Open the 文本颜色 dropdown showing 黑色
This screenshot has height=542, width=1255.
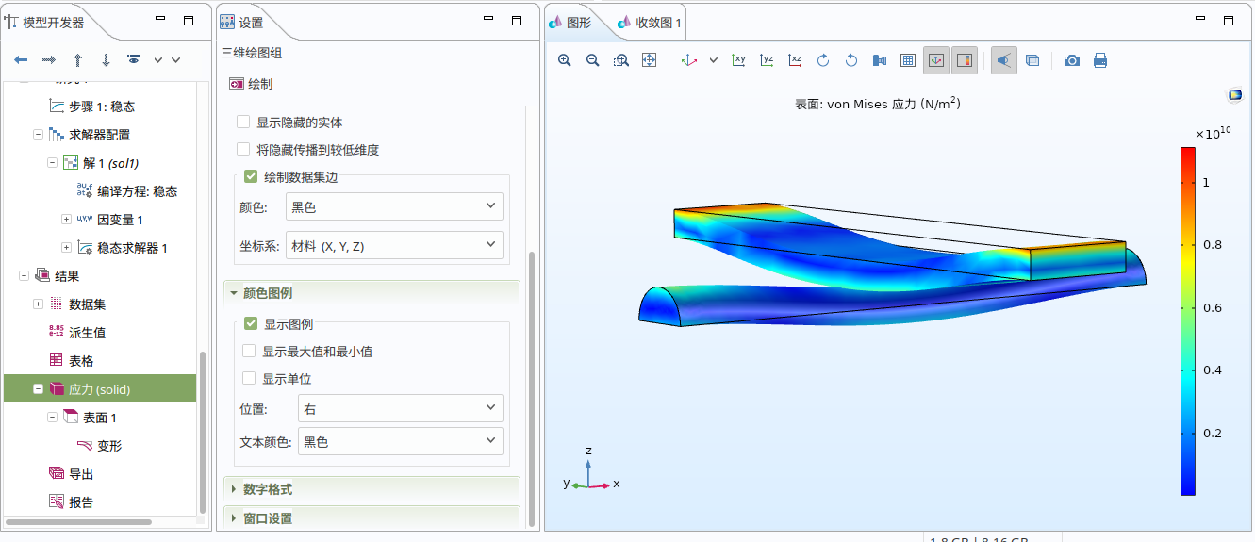(x=400, y=441)
